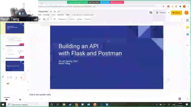The height and width of the screenshot is (107, 191).
Task: Select the Line tool icon
Action: tap(48, 19)
